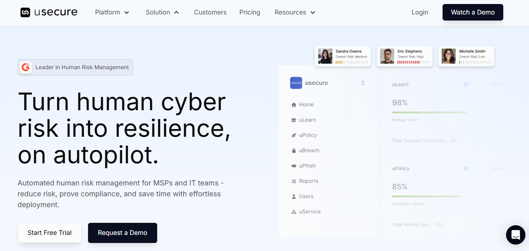This screenshot has width=529, height=251.
Task: Click the Home icon in the sidebar
Action: pyautogui.click(x=294, y=104)
